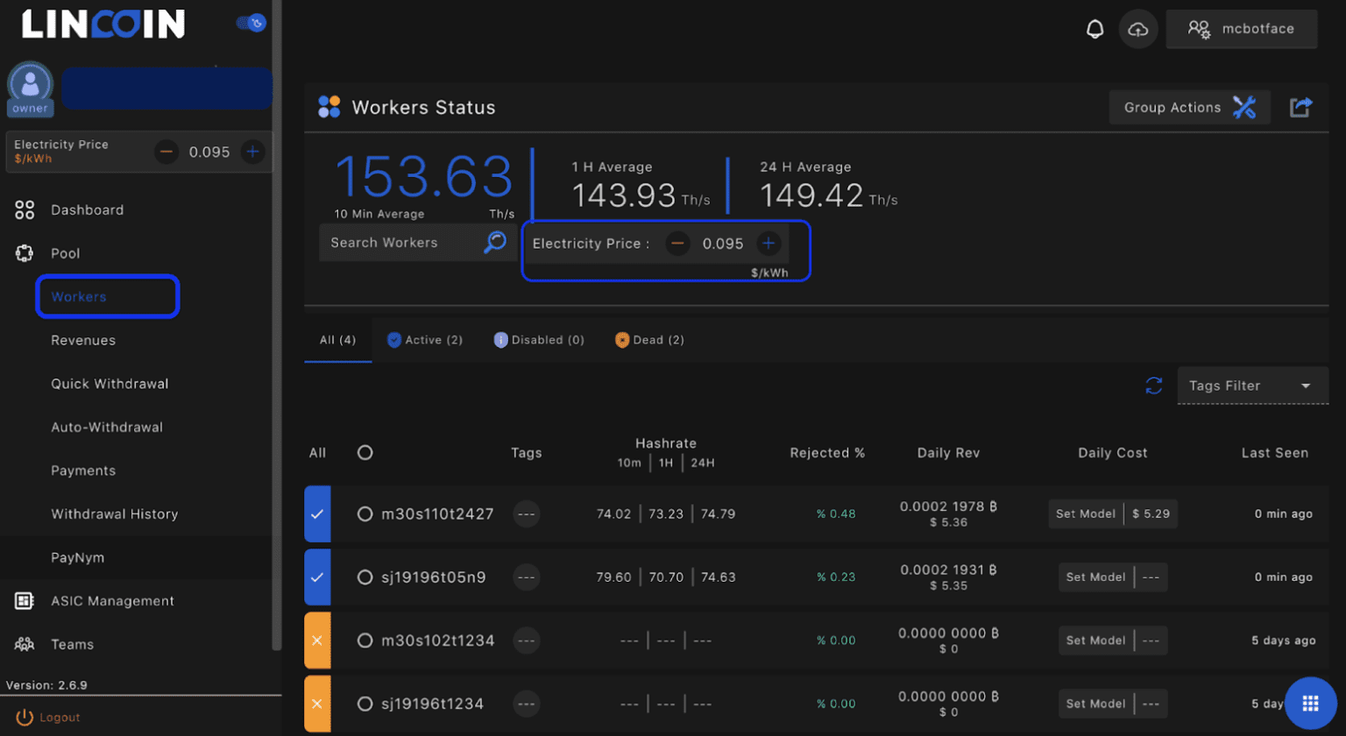Switch to the Active workers tab
The width and height of the screenshot is (1346, 736).
424,340
